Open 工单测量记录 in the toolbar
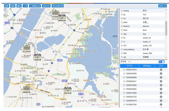The image size is (169, 111). click(35, 6)
